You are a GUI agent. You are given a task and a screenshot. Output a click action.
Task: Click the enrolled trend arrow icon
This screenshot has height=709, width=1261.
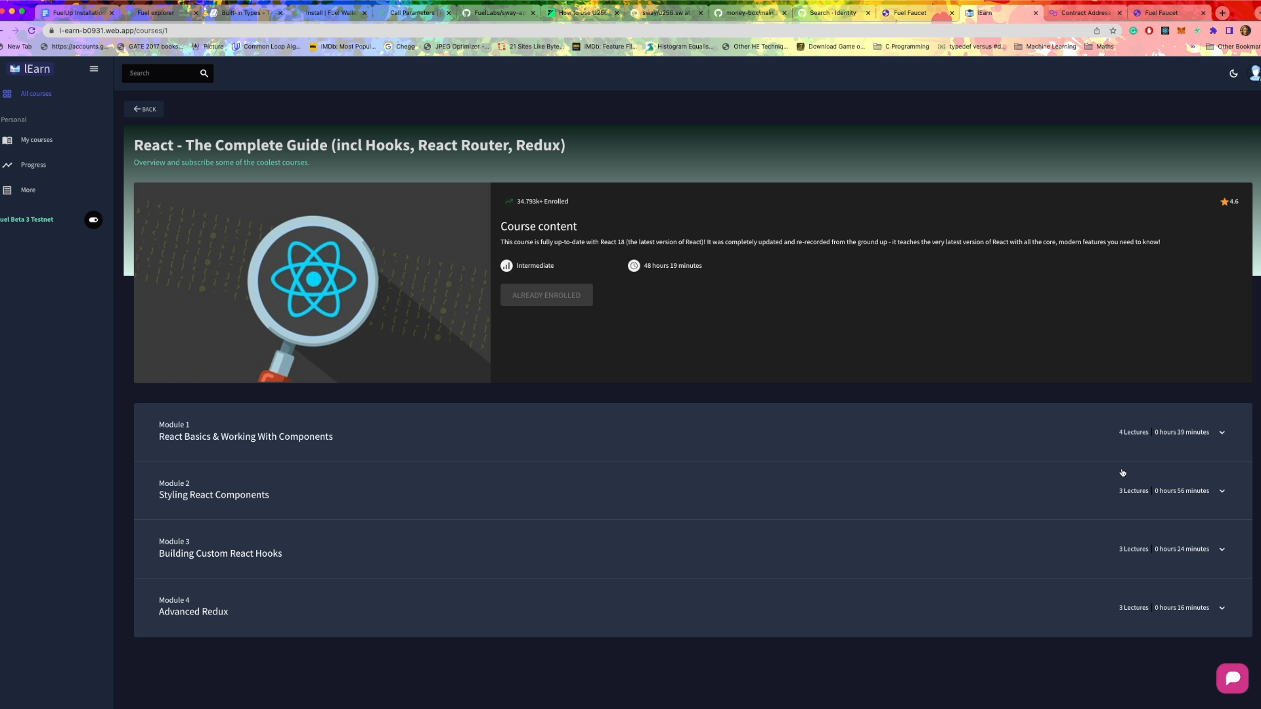coord(508,202)
